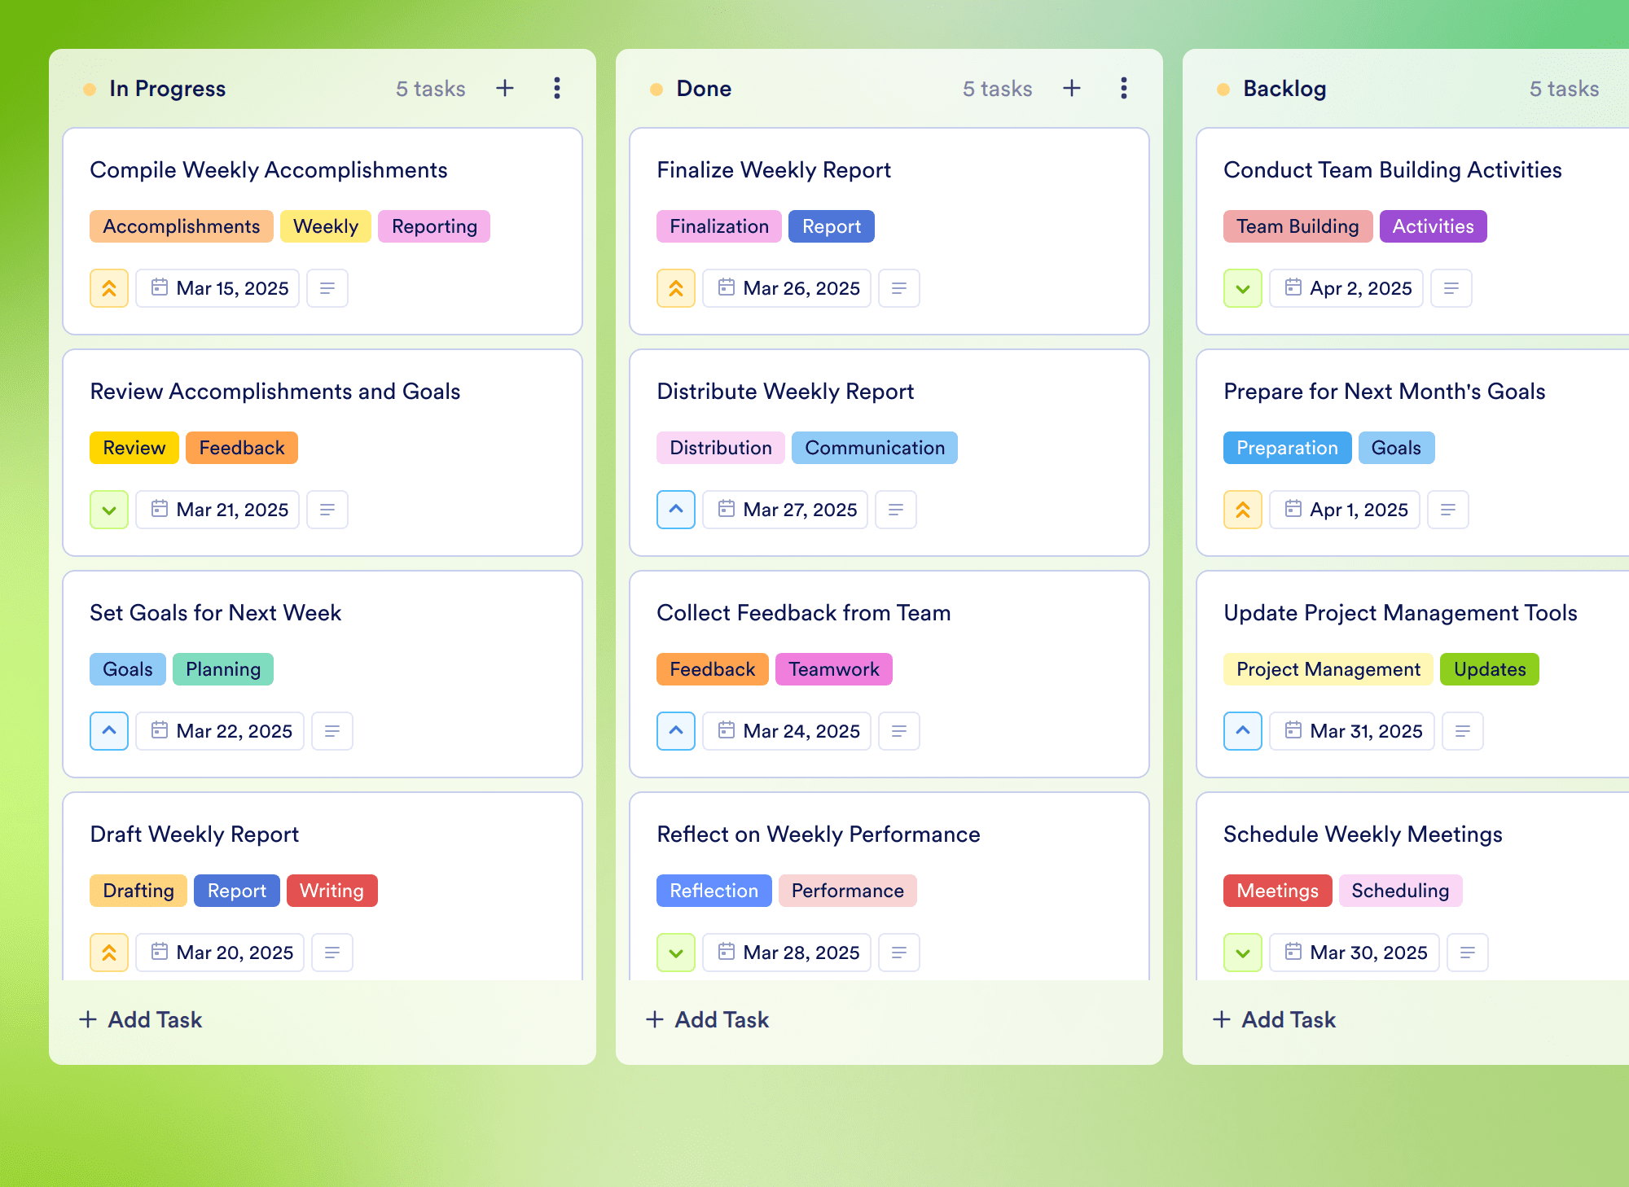Select the Teamwork tag on Collect Feedback card

833,669
